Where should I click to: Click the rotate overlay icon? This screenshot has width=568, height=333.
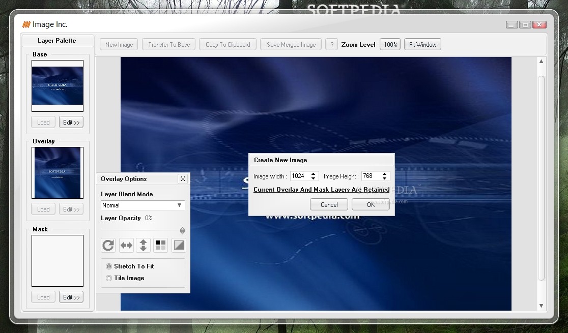point(108,246)
